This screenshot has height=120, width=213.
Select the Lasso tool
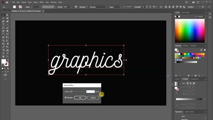click(x=7, y=18)
